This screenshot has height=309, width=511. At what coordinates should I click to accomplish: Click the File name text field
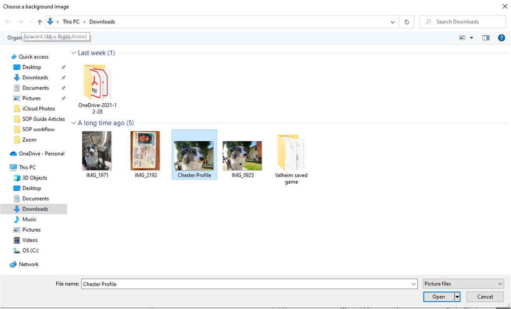pyautogui.click(x=246, y=284)
